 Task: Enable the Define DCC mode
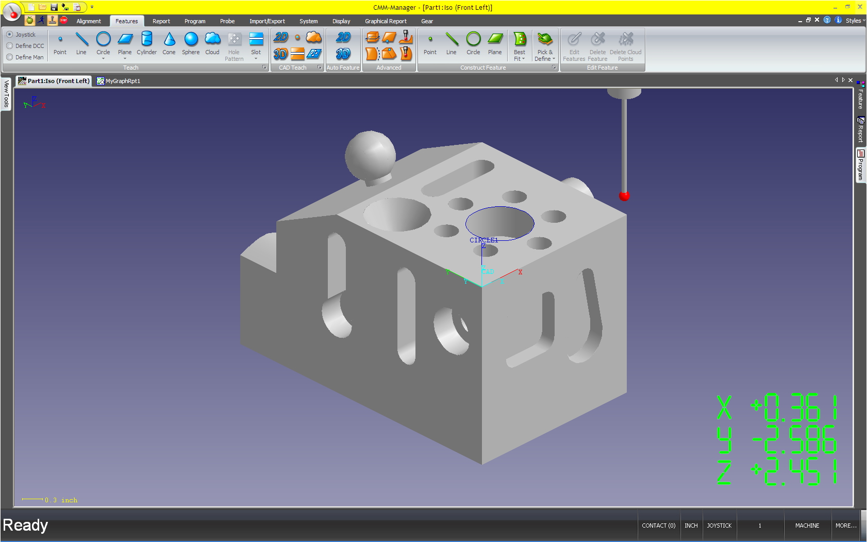[x=10, y=46]
